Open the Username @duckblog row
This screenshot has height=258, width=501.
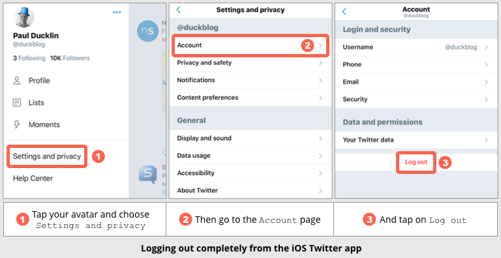tap(416, 48)
